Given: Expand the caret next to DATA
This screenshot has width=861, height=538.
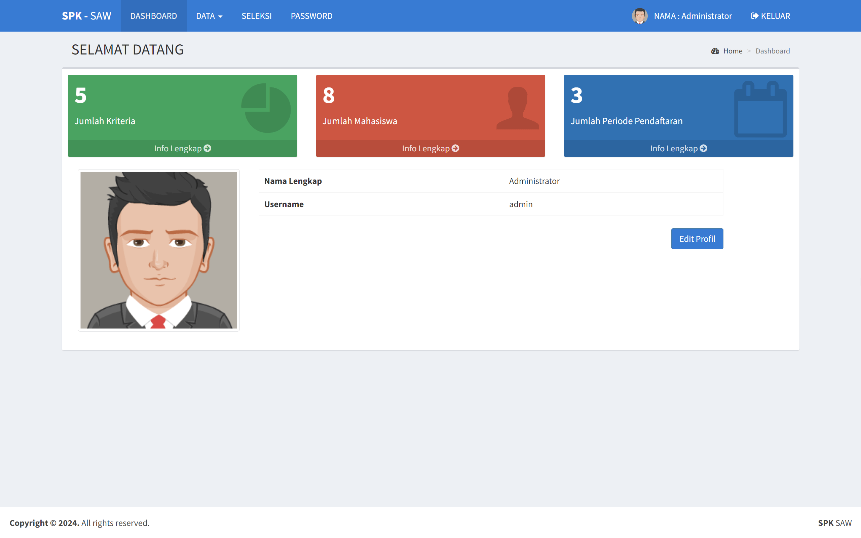Looking at the screenshot, I should pos(220,16).
